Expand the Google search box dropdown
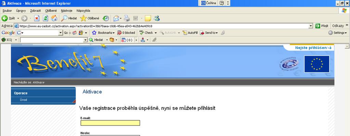350x136 pixels. (x=61, y=33)
